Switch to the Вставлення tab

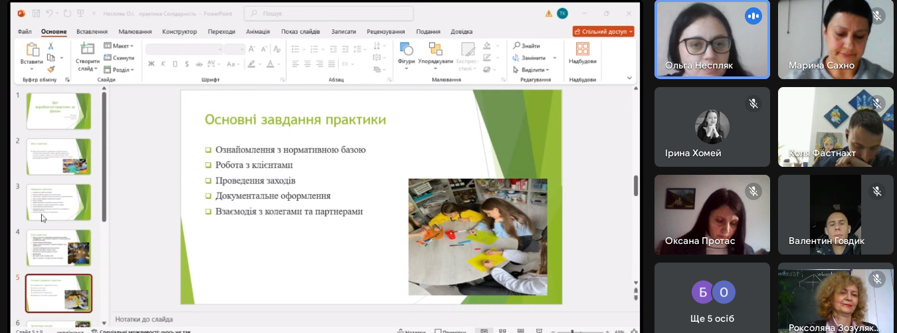point(92,31)
